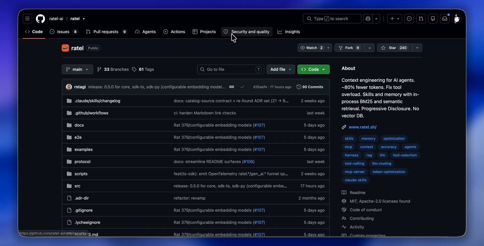Viewport: 484px width, 246px height.
Task: Click the green check commit status icon
Action: 242,87
